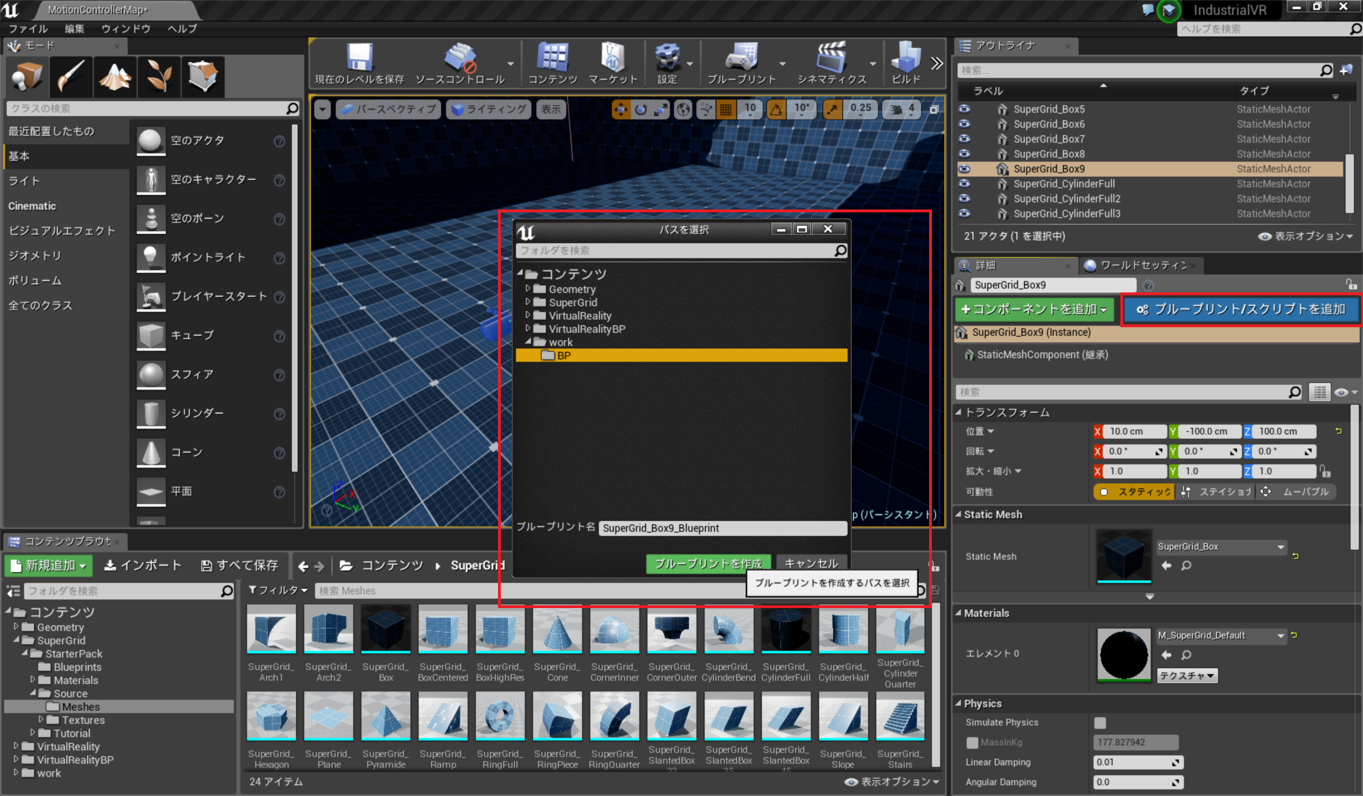Open viewport options dropdown arrow
The height and width of the screenshot is (796, 1363).
(322, 109)
